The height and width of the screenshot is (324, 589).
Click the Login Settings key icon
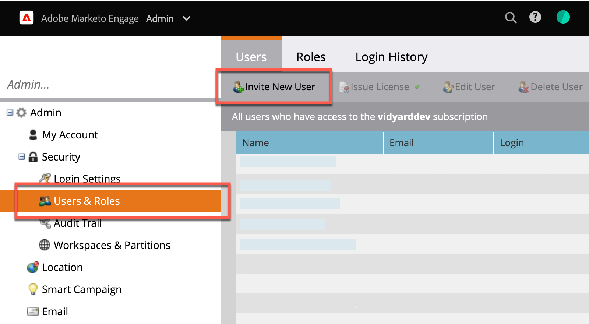(45, 178)
